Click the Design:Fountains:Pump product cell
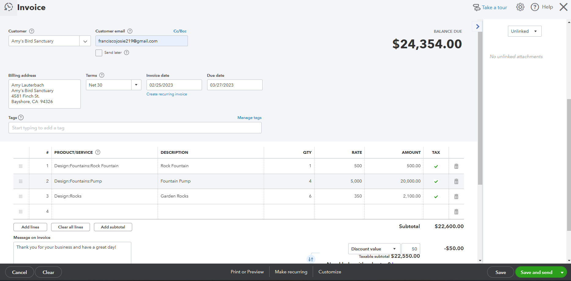This screenshot has height=281, width=571. 105,181
